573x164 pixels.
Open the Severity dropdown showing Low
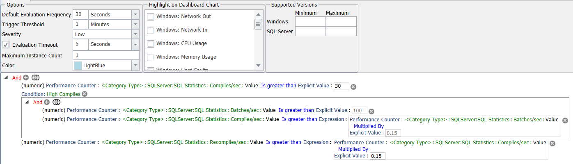pos(135,34)
